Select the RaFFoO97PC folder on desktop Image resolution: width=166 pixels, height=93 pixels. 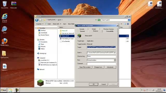pyautogui.click(x=5, y=55)
